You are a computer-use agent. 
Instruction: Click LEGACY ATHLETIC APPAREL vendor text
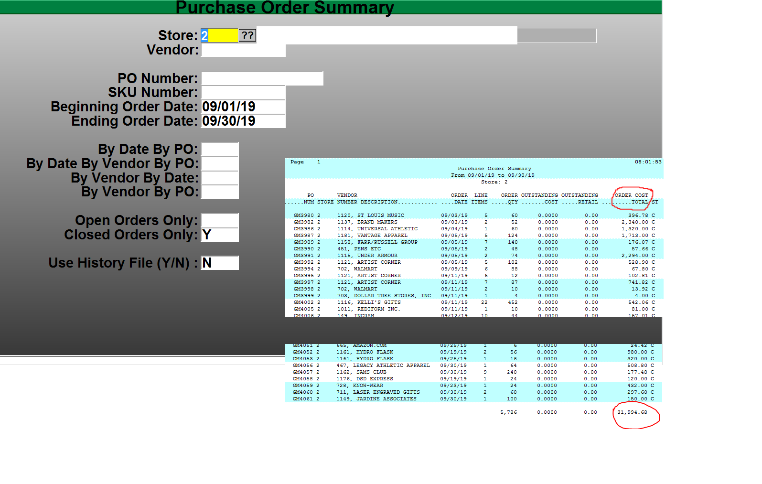click(391, 366)
